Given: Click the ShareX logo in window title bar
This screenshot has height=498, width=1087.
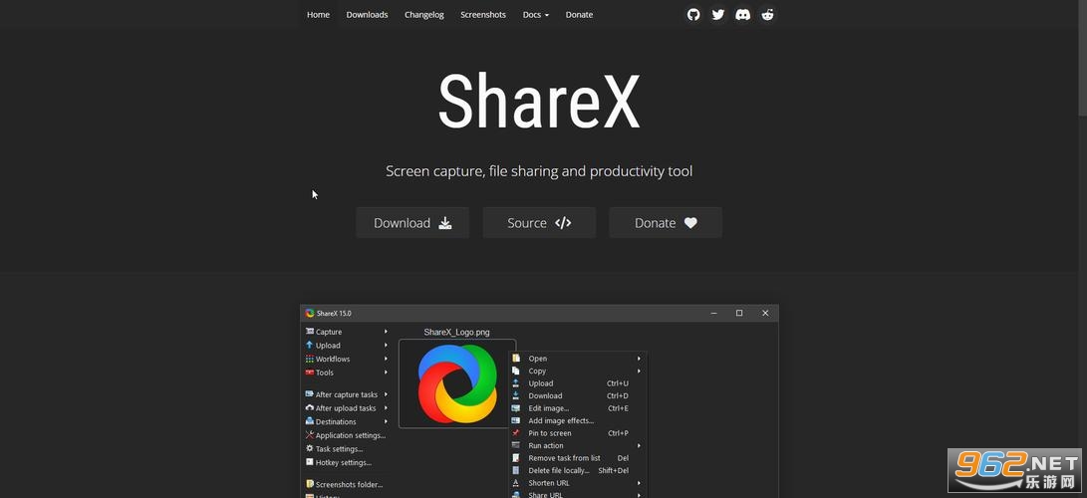Looking at the screenshot, I should (x=310, y=313).
